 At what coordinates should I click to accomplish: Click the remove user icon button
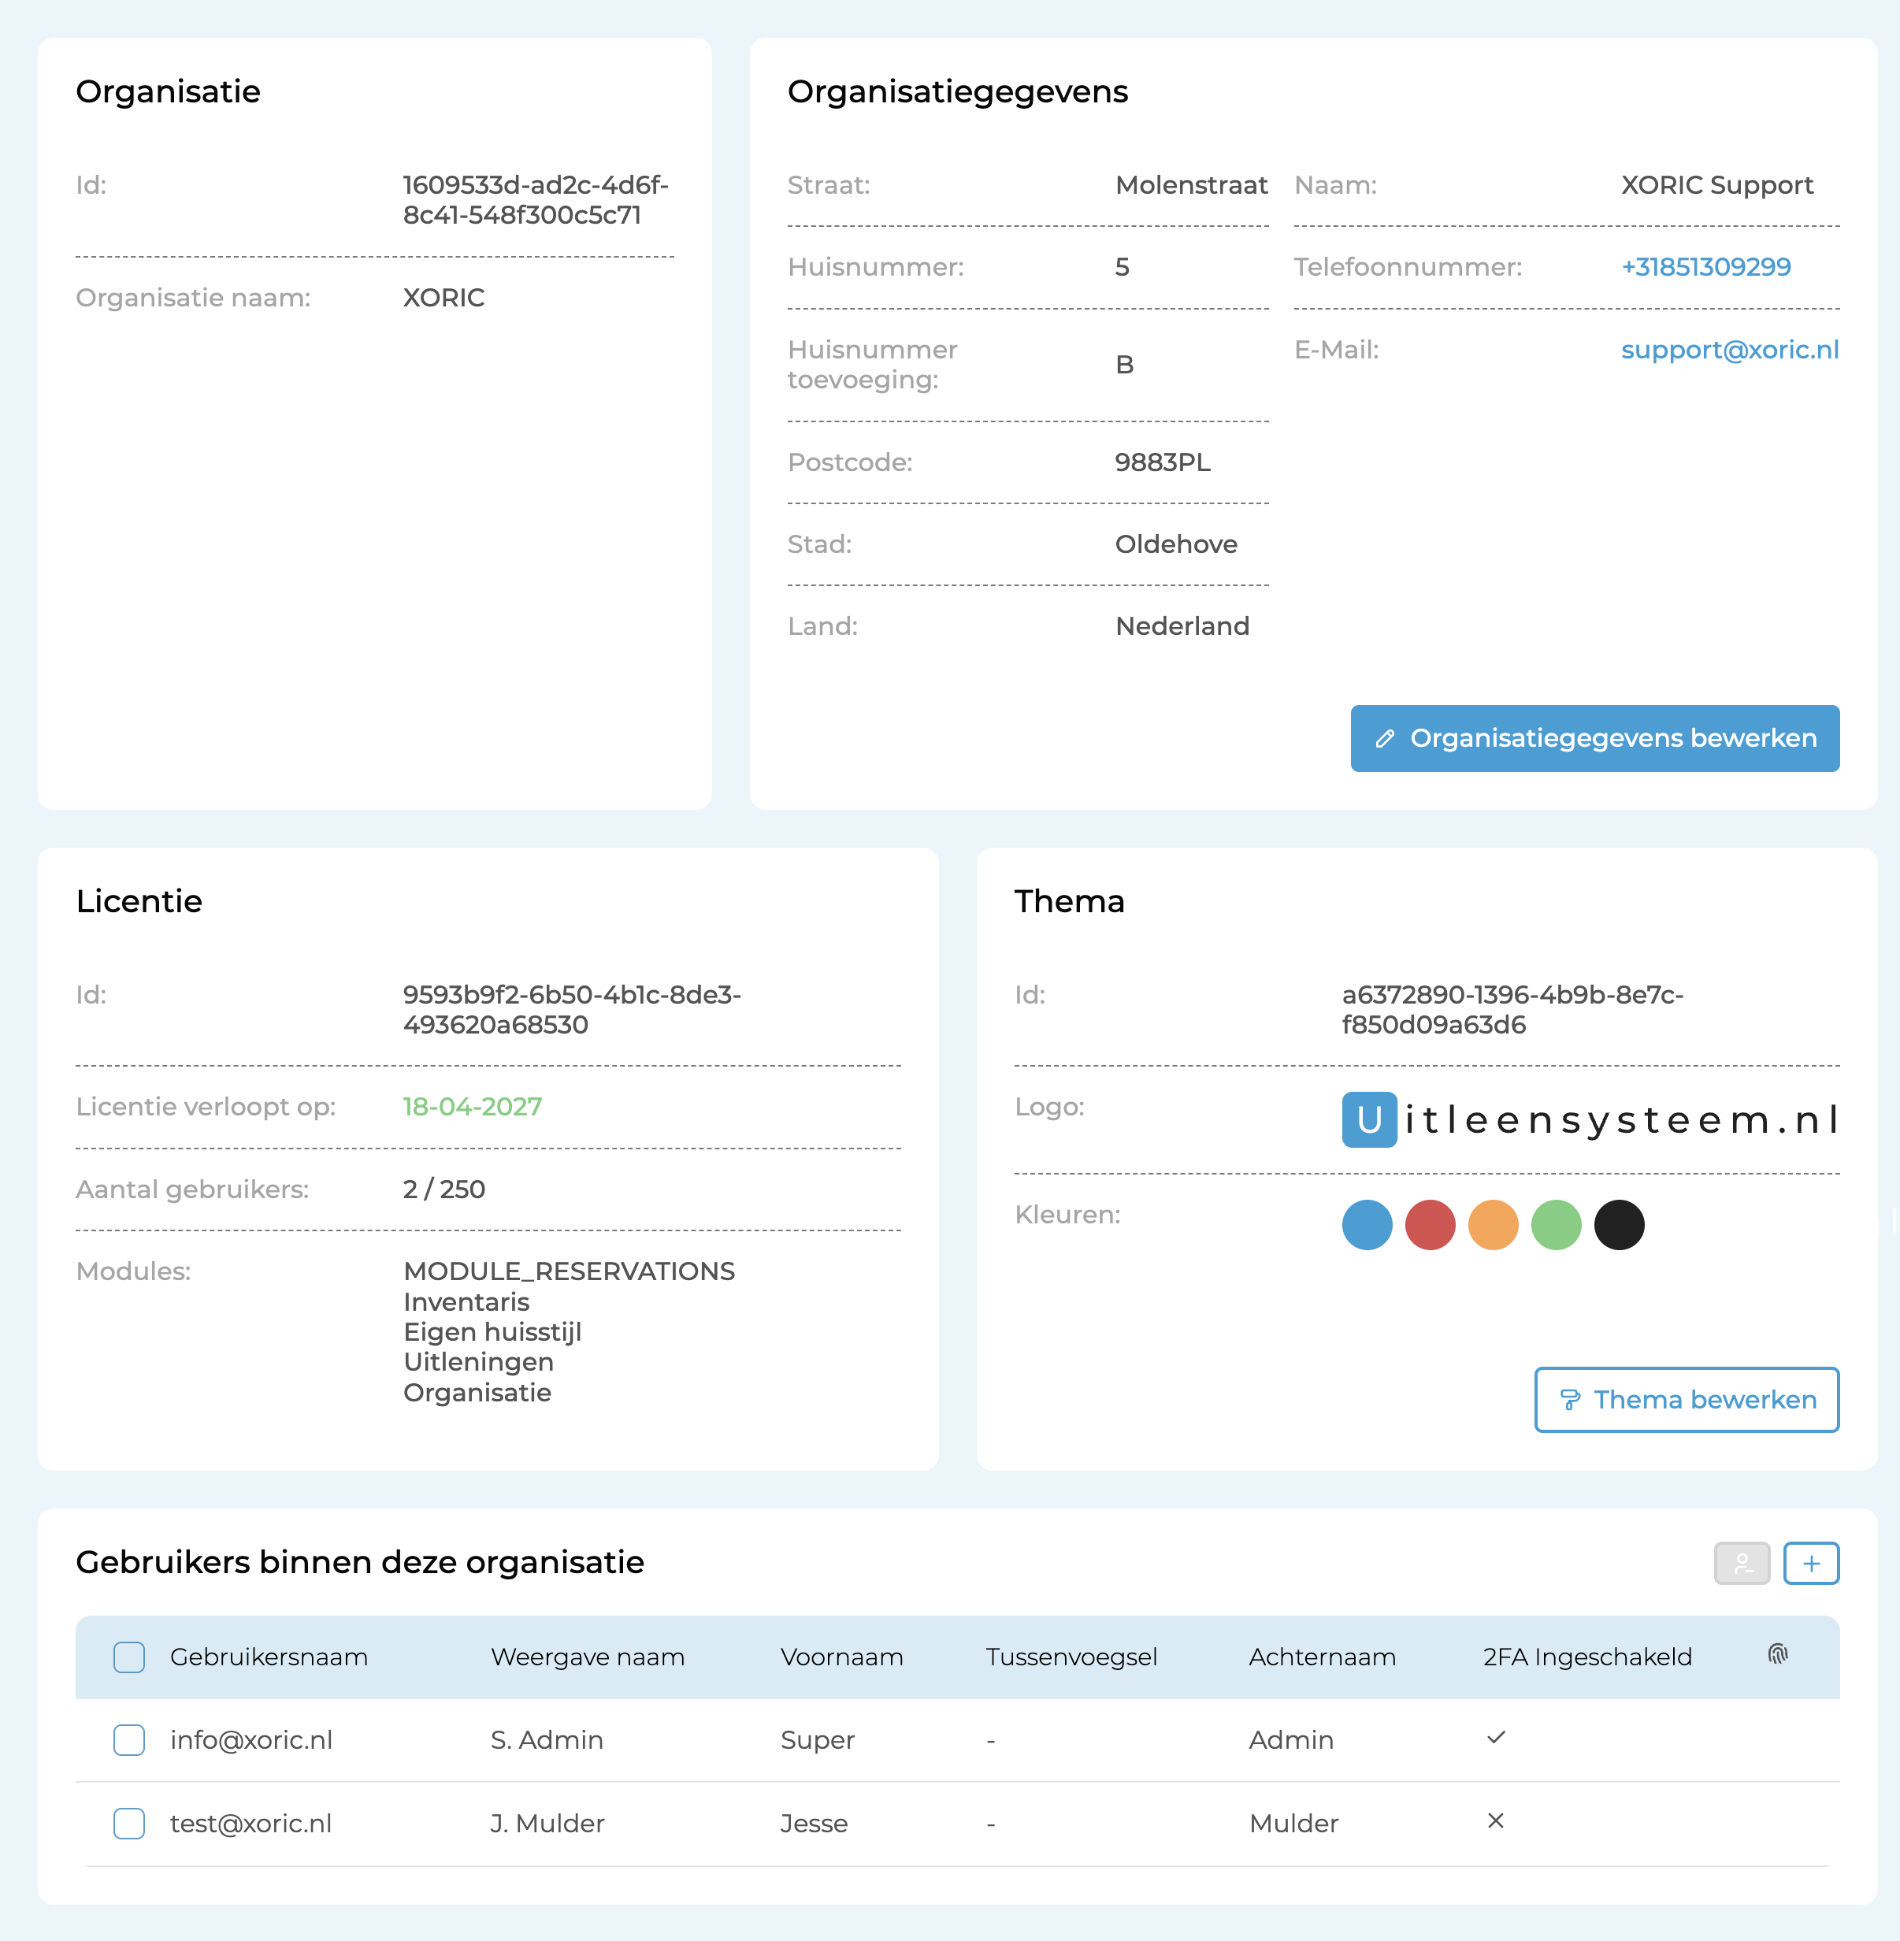point(1742,1563)
